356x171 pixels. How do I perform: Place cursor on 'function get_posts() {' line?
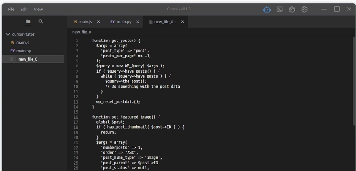click(x=116, y=41)
